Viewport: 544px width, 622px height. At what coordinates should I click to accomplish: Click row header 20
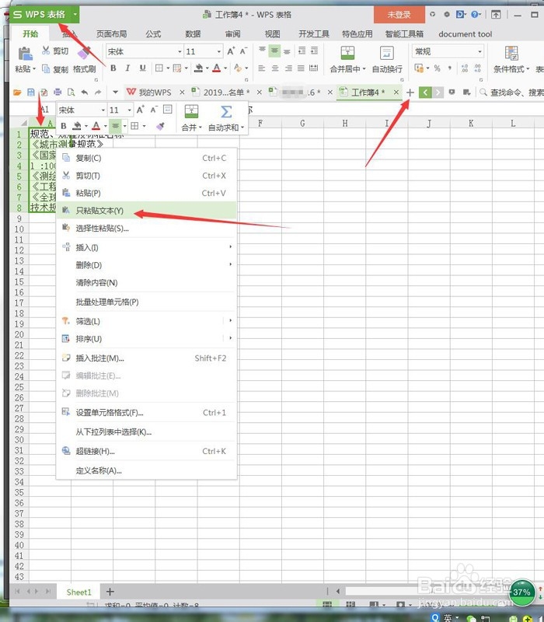click(x=19, y=334)
